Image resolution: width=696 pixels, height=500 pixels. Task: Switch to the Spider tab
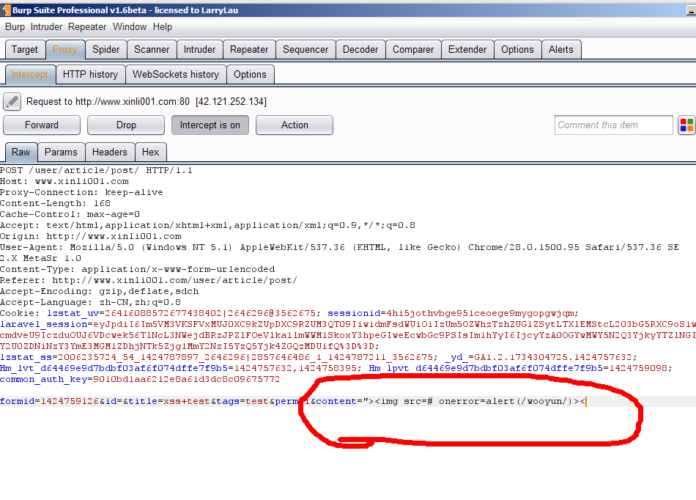[106, 49]
